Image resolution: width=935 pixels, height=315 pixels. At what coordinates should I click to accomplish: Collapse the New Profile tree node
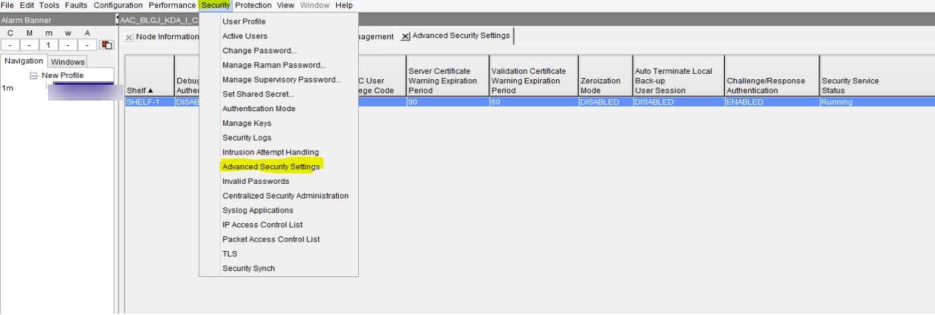(33, 76)
